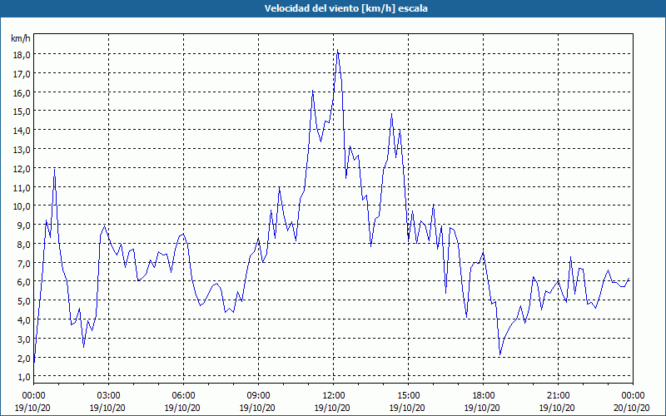Click the '18:00' time axis label
Viewport: 666px width, 416px height.
point(483,396)
